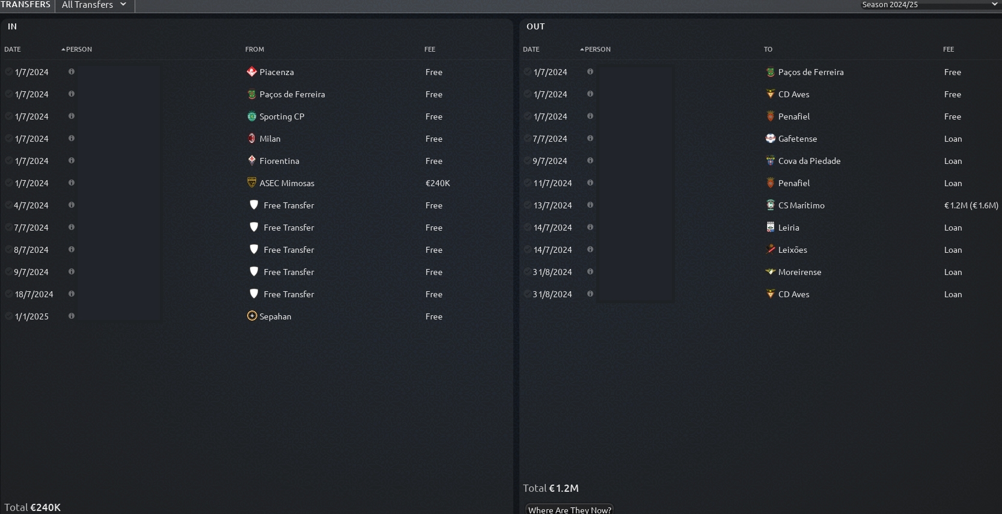The height and width of the screenshot is (514, 1002).
Task: Click info icon on the Leiria row
Action: click(590, 227)
